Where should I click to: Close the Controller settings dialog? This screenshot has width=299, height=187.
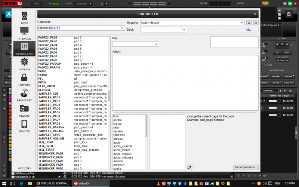coord(255,14)
